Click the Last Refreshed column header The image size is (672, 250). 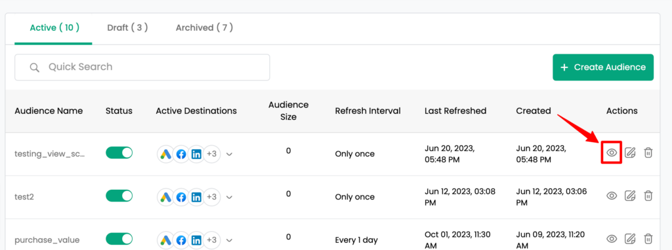[x=455, y=111]
